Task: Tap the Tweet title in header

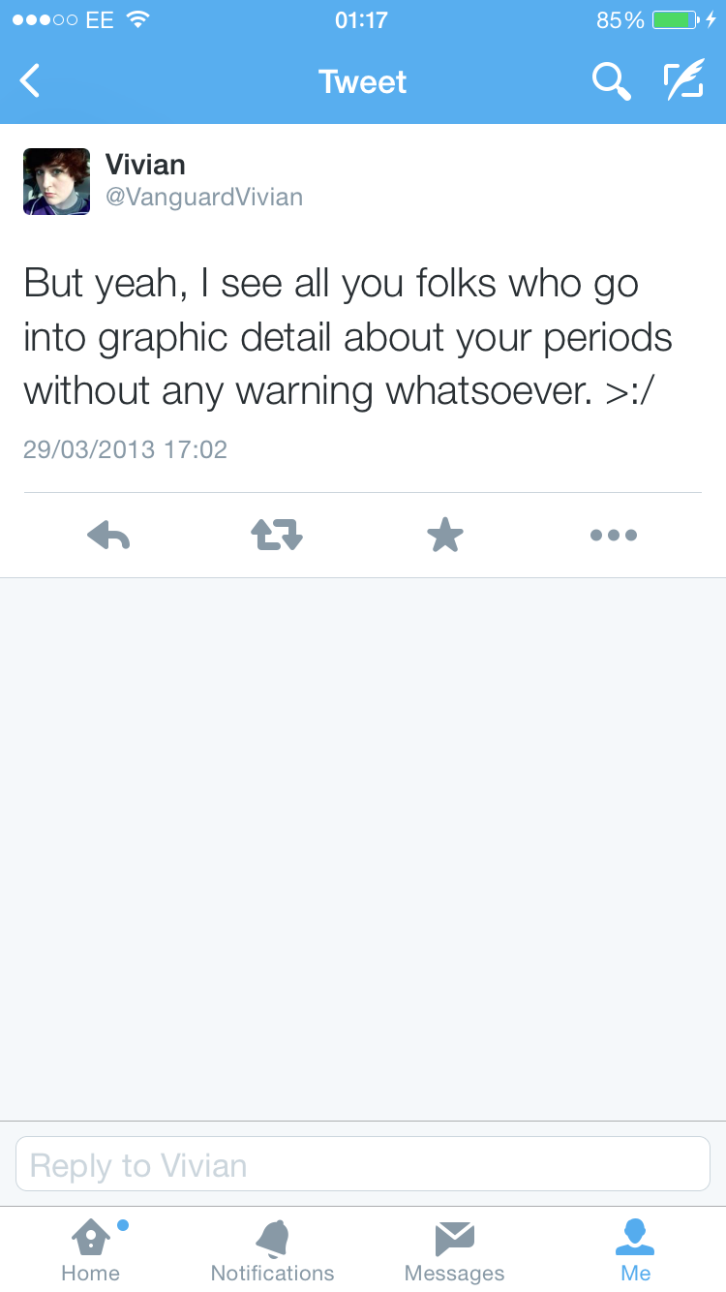Action: [x=362, y=81]
